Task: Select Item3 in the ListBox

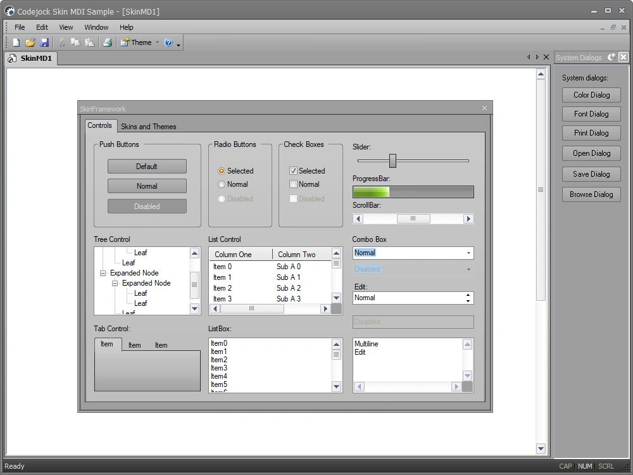Action: coord(219,368)
